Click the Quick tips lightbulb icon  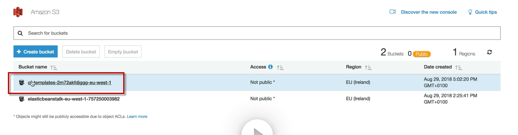click(470, 12)
